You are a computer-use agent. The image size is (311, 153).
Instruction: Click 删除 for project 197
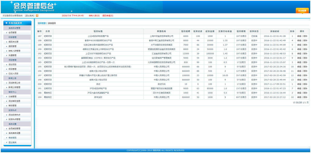305,75
